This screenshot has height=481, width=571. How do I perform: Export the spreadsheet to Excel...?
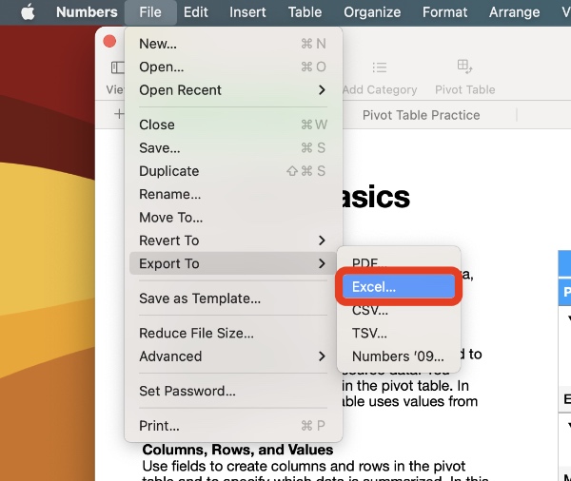point(399,287)
